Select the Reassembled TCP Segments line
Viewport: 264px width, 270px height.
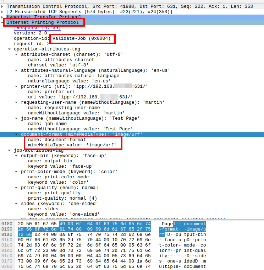(x=89, y=12)
